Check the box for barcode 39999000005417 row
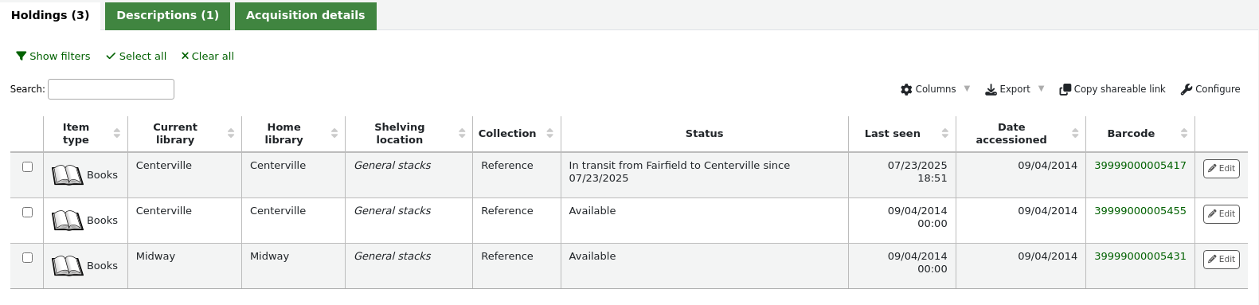The height and width of the screenshot is (305, 1259). coord(27,166)
